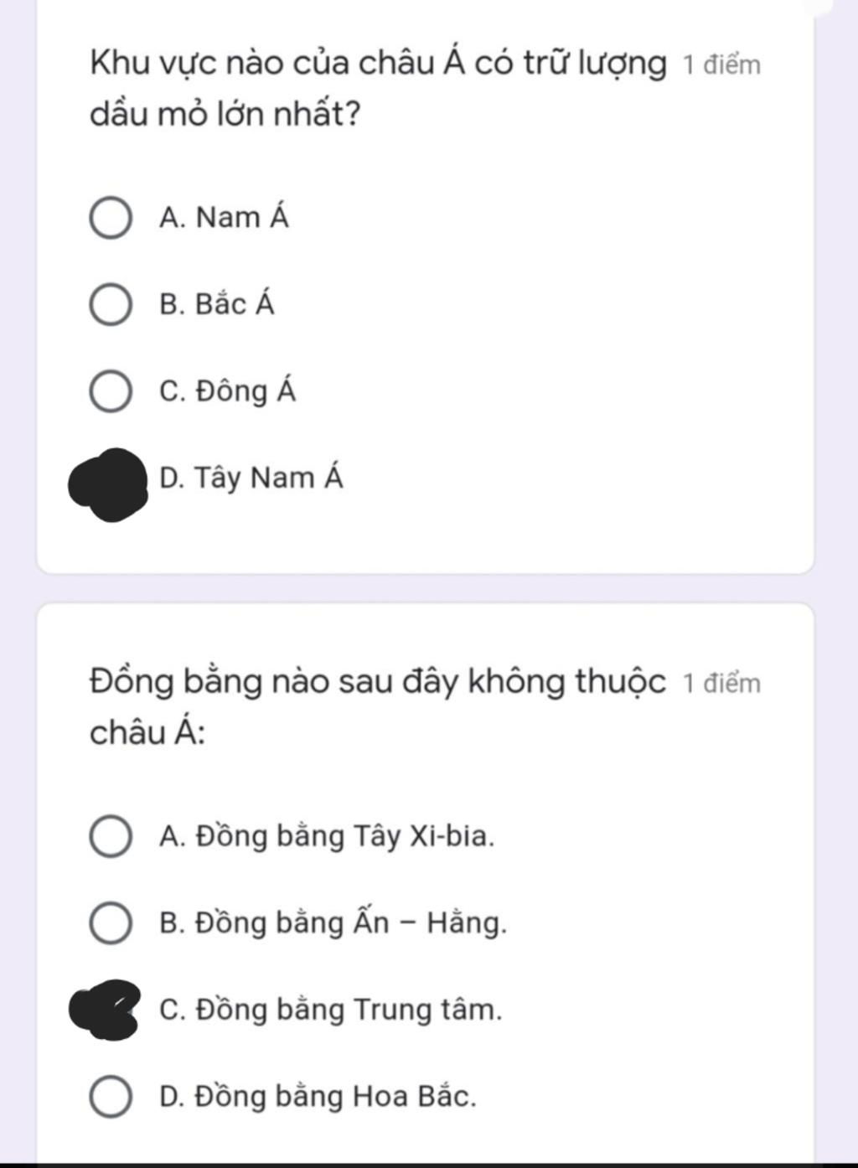858x1168 pixels.
Task: Pick D. Đồng bằng Hoa Bắc radio button
Action: [110, 1098]
